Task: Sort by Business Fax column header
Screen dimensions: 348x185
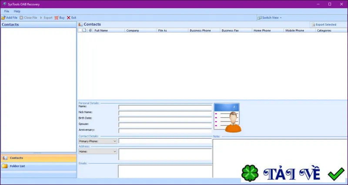Action: [236, 30]
